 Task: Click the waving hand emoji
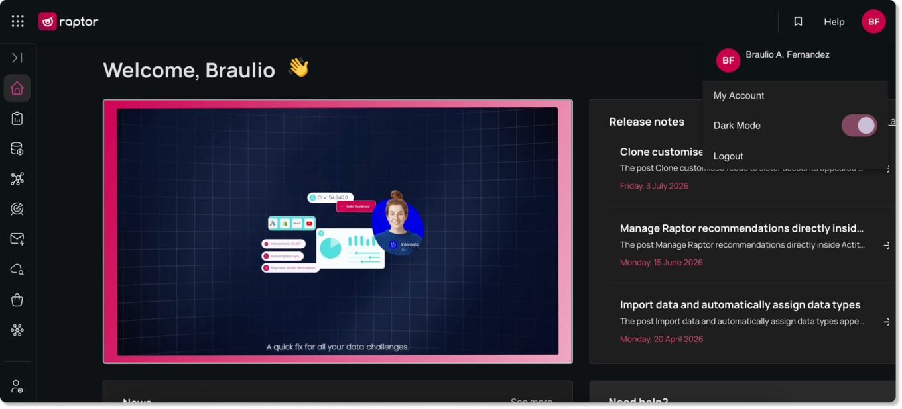point(298,68)
